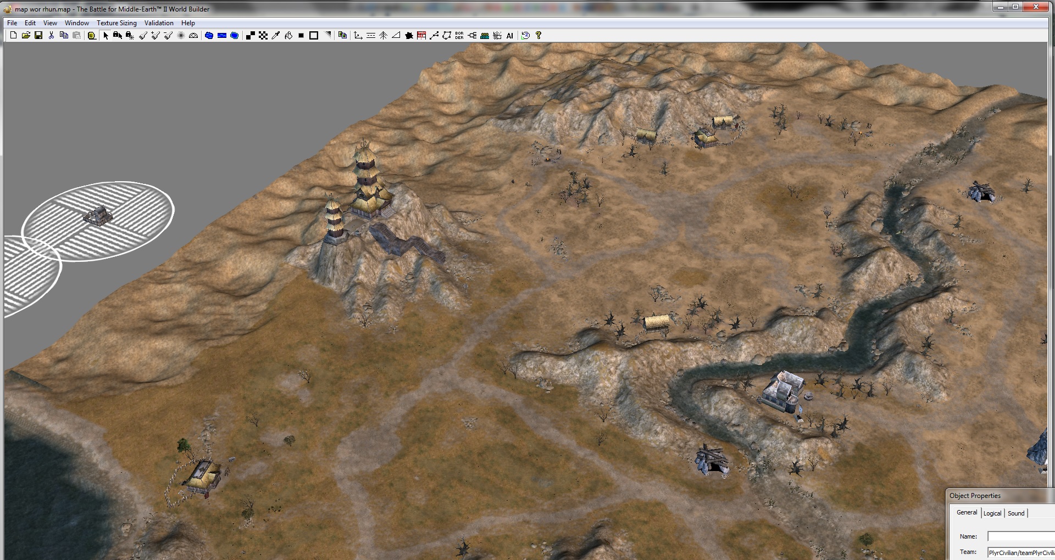This screenshot has height=560, width=1055.
Task: Switch to Logical tab in Object Properties
Action: tap(992, 513)
